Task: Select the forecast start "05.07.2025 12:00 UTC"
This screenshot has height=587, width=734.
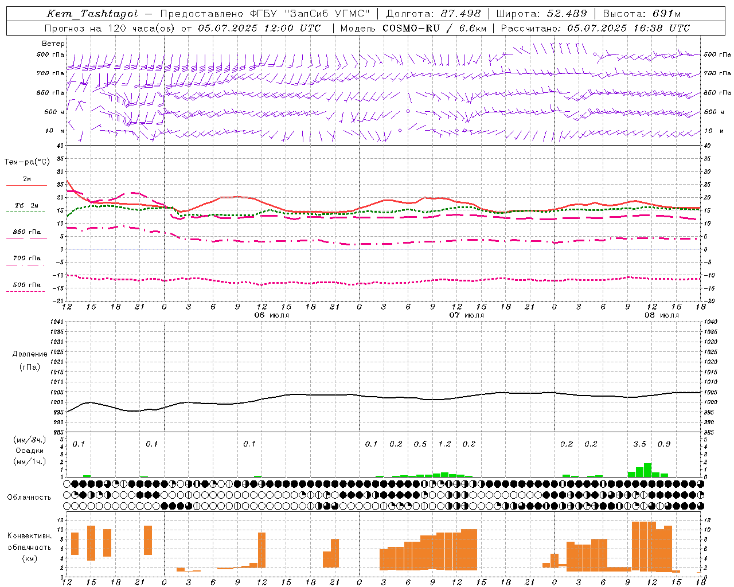Action: (x=259, y=28)
